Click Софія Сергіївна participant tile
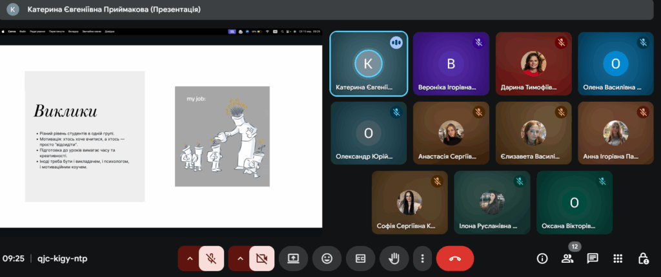Viewport: 661px width, 277px height. pyautogui.click(x=410, y=203)
